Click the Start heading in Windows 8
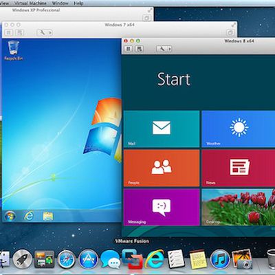 [174, 79]
